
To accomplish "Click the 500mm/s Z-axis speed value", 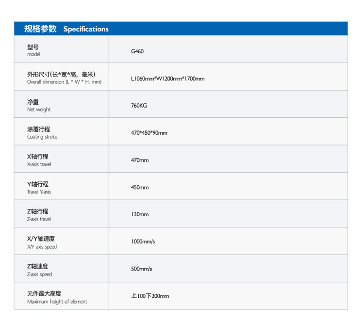I will (x=141, y=270).
